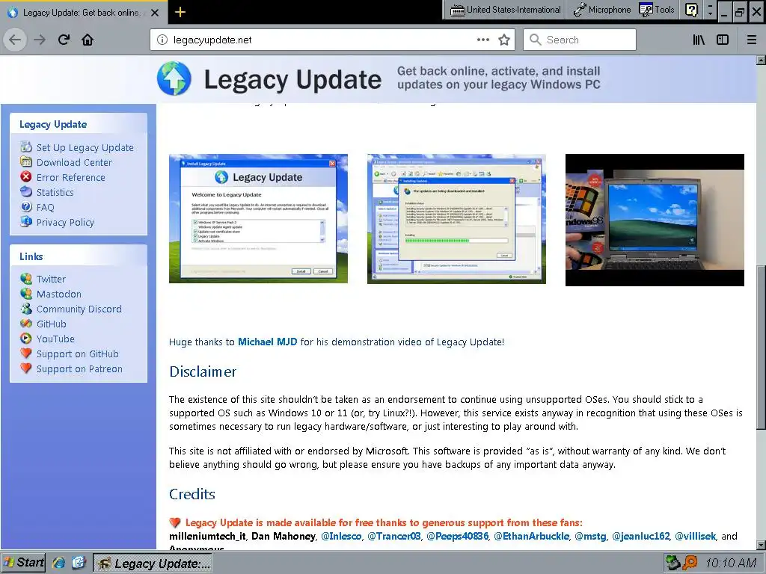Open the hamburger application menu

pyautogui.click(x=751, y=40)
